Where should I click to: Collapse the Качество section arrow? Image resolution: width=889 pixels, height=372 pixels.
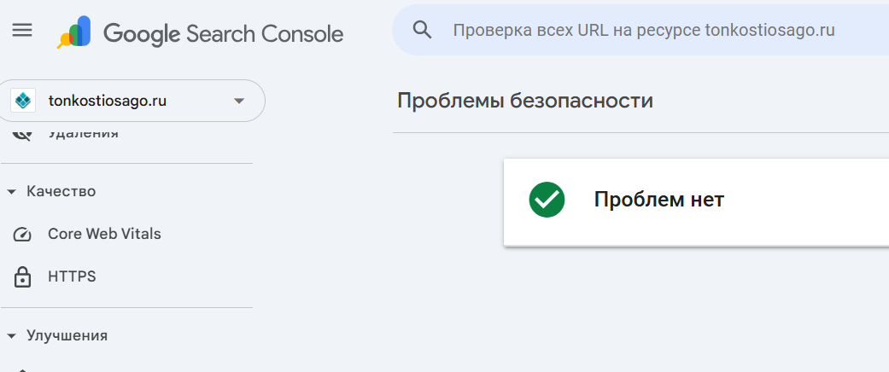11,192
